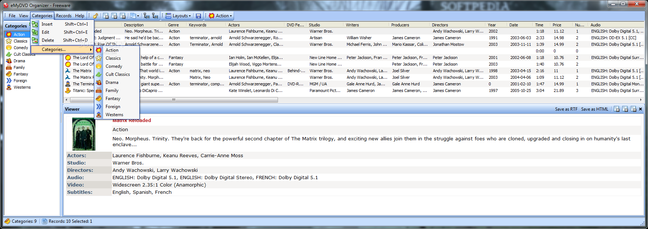648x229 pixels.
Task: Choose Delete in Categories menu
Action: click(62, 40)
